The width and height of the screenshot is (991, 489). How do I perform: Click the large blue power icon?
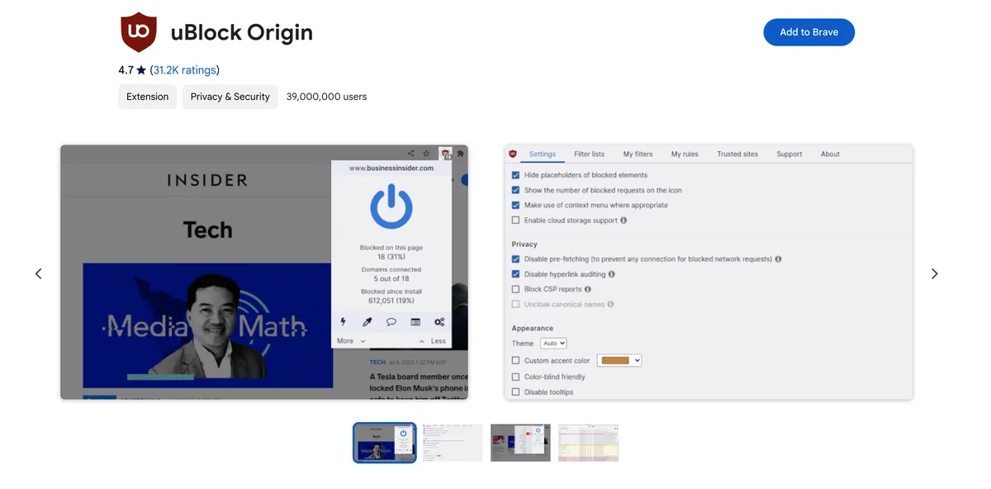391,206
